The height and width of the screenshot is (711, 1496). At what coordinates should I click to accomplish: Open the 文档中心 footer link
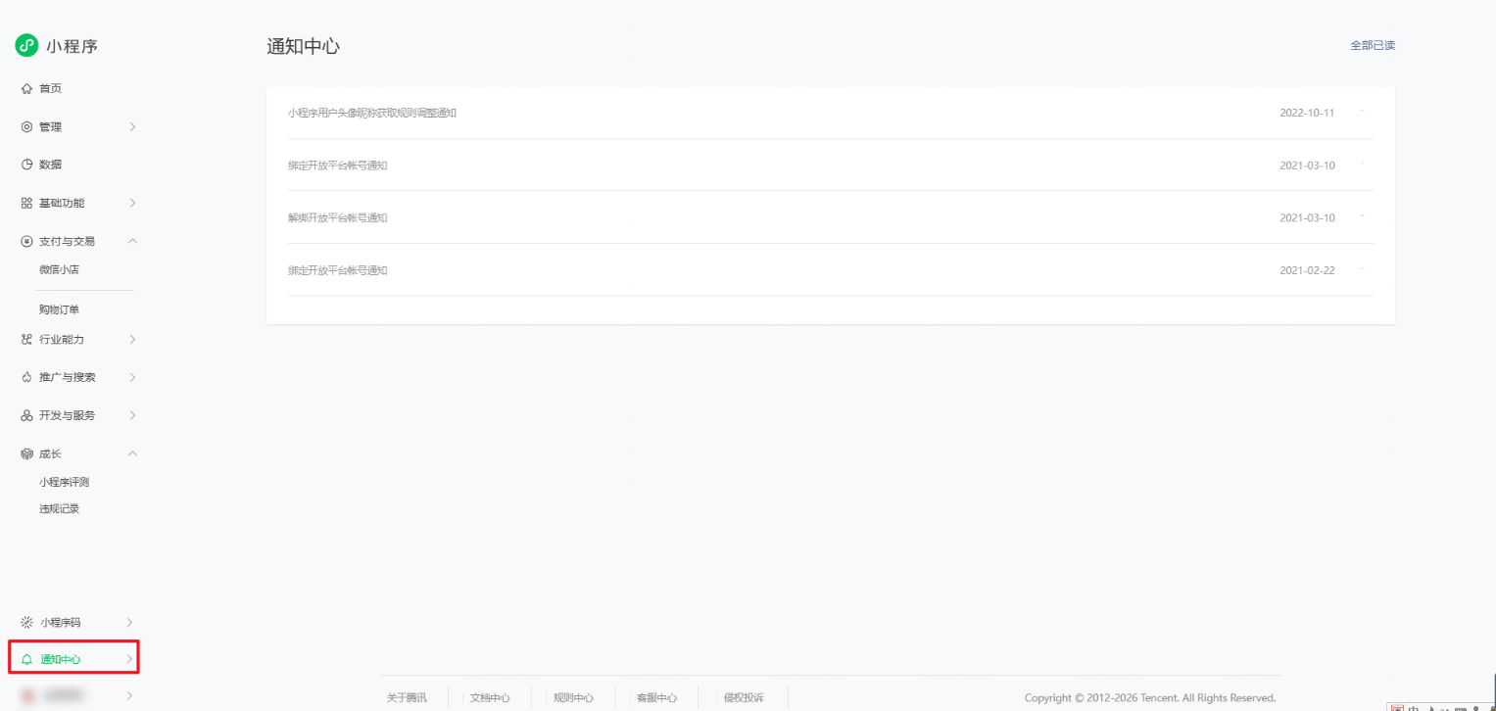(x=490, y=697)
